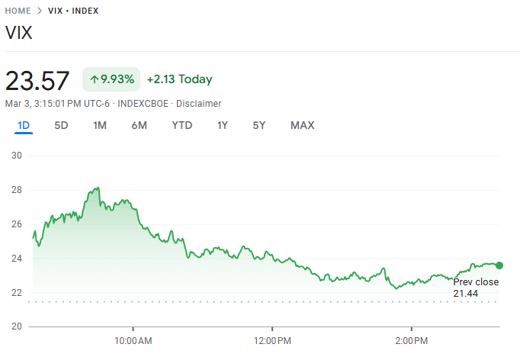The height and width of the screenshot is (357, 520).
Task: Click the green up-arrow percentage badge
Action: click(x=111, y=79)
